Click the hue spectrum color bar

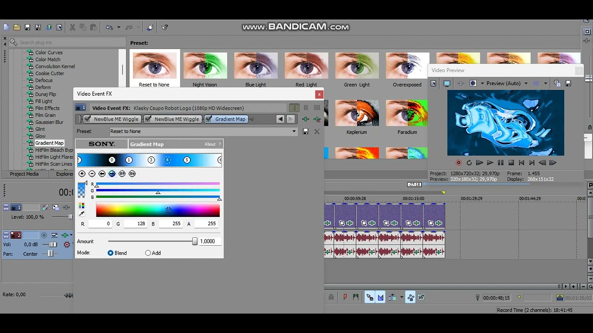pos(158,210)
